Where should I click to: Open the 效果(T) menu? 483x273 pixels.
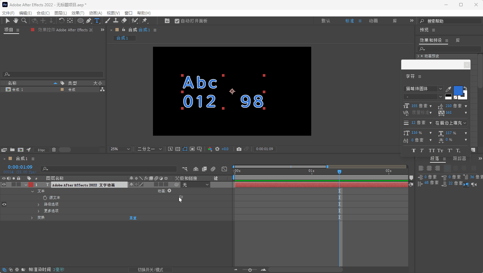78,13
